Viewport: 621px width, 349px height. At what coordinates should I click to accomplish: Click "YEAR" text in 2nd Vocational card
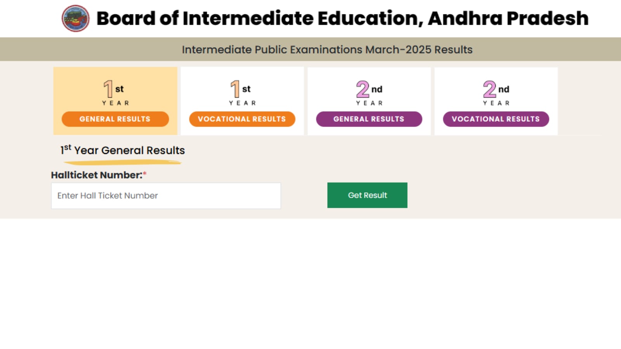496,103
